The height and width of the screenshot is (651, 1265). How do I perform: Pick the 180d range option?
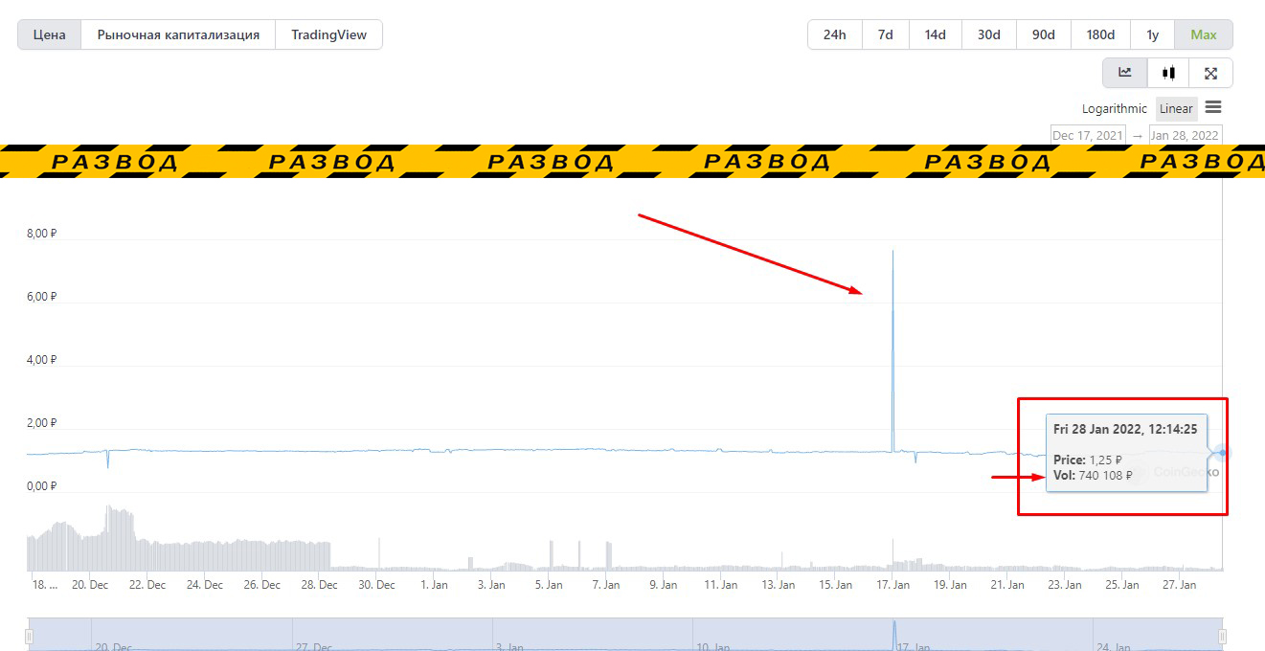coord(1100,34)
